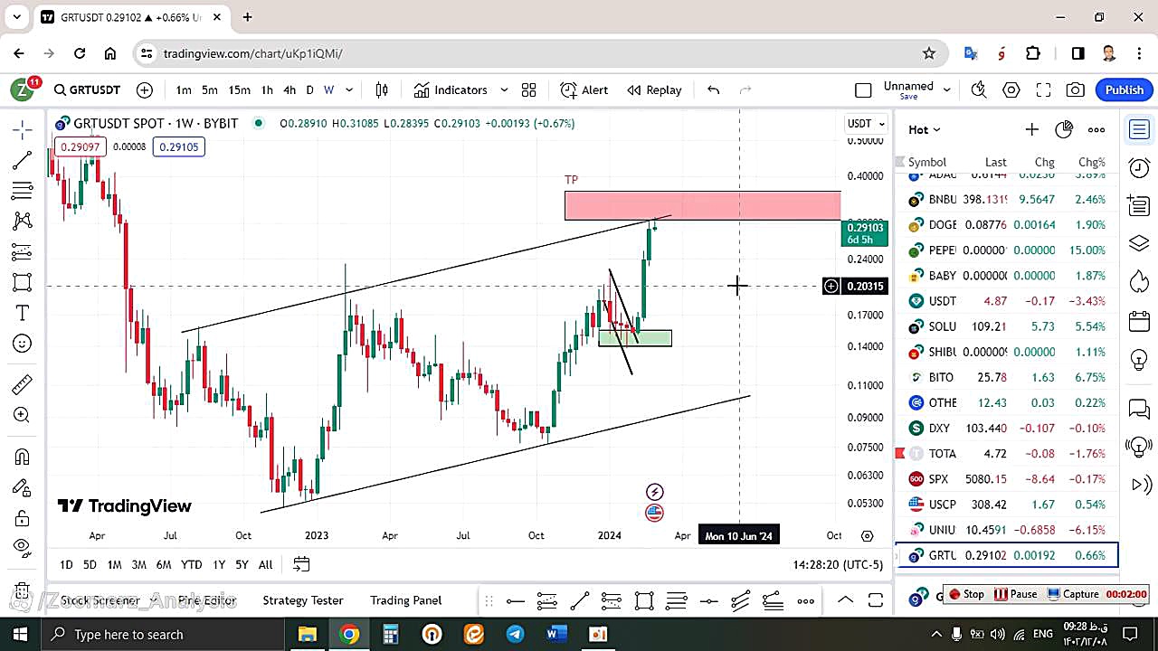
Task: Start bar Replay mode
Action: (x=655, y=90)
